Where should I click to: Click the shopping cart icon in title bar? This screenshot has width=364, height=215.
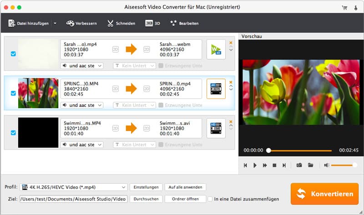(x=344, y=8)
